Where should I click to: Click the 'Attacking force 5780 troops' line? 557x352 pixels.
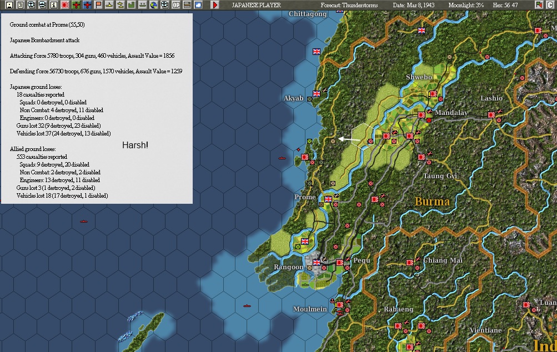[92, 56]
